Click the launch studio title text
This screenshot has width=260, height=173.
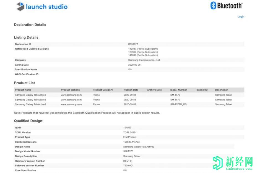pyautogui.click(x=46, y=7)
